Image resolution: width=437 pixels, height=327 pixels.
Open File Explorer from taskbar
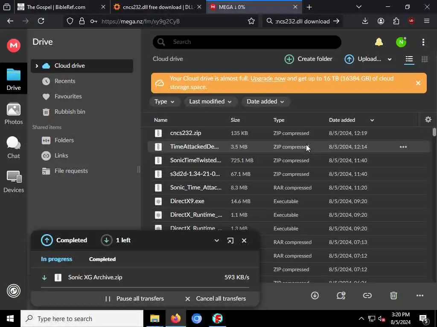click(x=154, y=318)
